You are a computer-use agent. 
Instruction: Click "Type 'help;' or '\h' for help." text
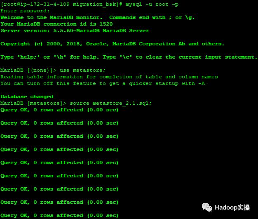[50, 57]
